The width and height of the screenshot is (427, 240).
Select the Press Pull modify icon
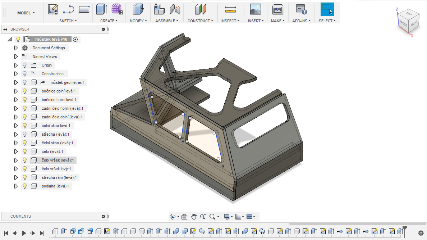[x=138, y=9]
